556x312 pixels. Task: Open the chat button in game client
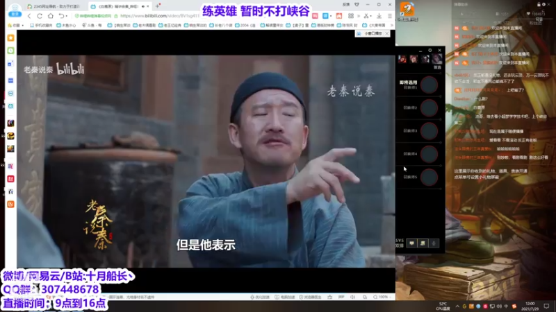[411, 243]
